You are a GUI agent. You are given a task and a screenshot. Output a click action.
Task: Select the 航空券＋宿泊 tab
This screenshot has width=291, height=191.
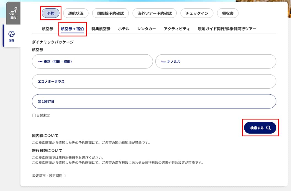(72, 29)
